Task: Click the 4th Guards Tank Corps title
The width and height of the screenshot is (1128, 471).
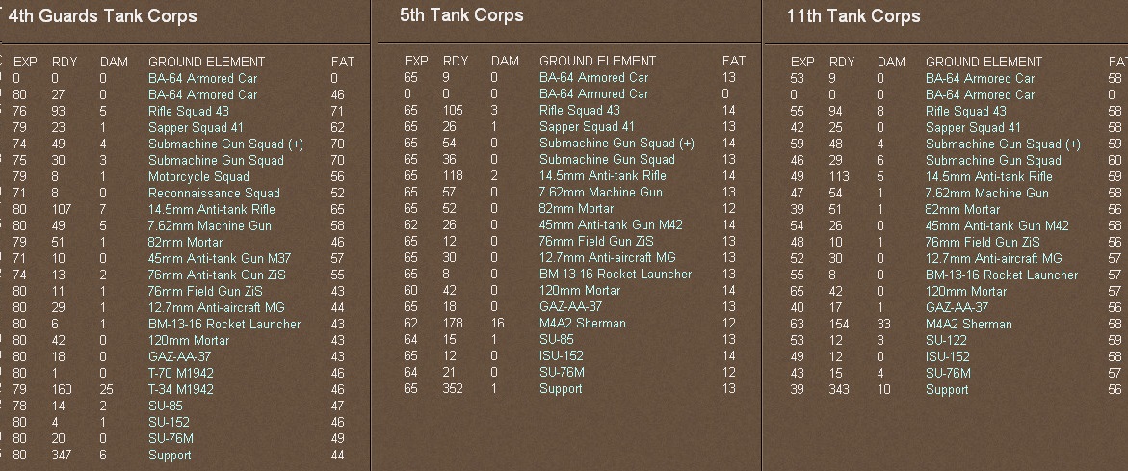Action: (x=103, y=16)
